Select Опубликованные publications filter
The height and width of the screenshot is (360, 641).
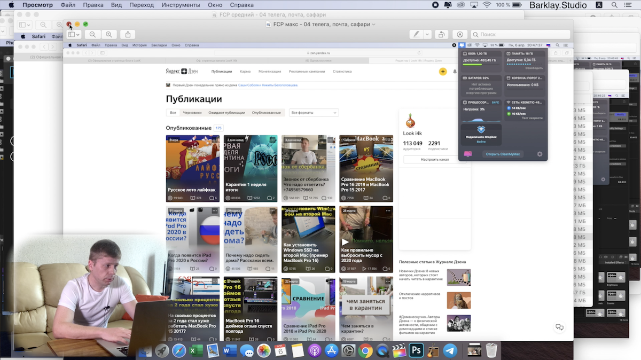coord(266,113)
